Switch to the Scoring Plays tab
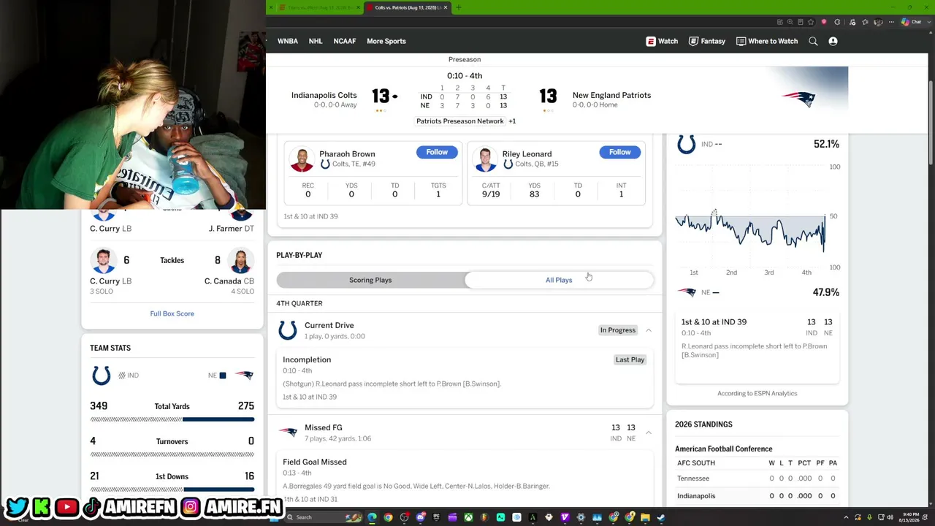The width and height of the screenshot is (935, 526). [370, 280]
